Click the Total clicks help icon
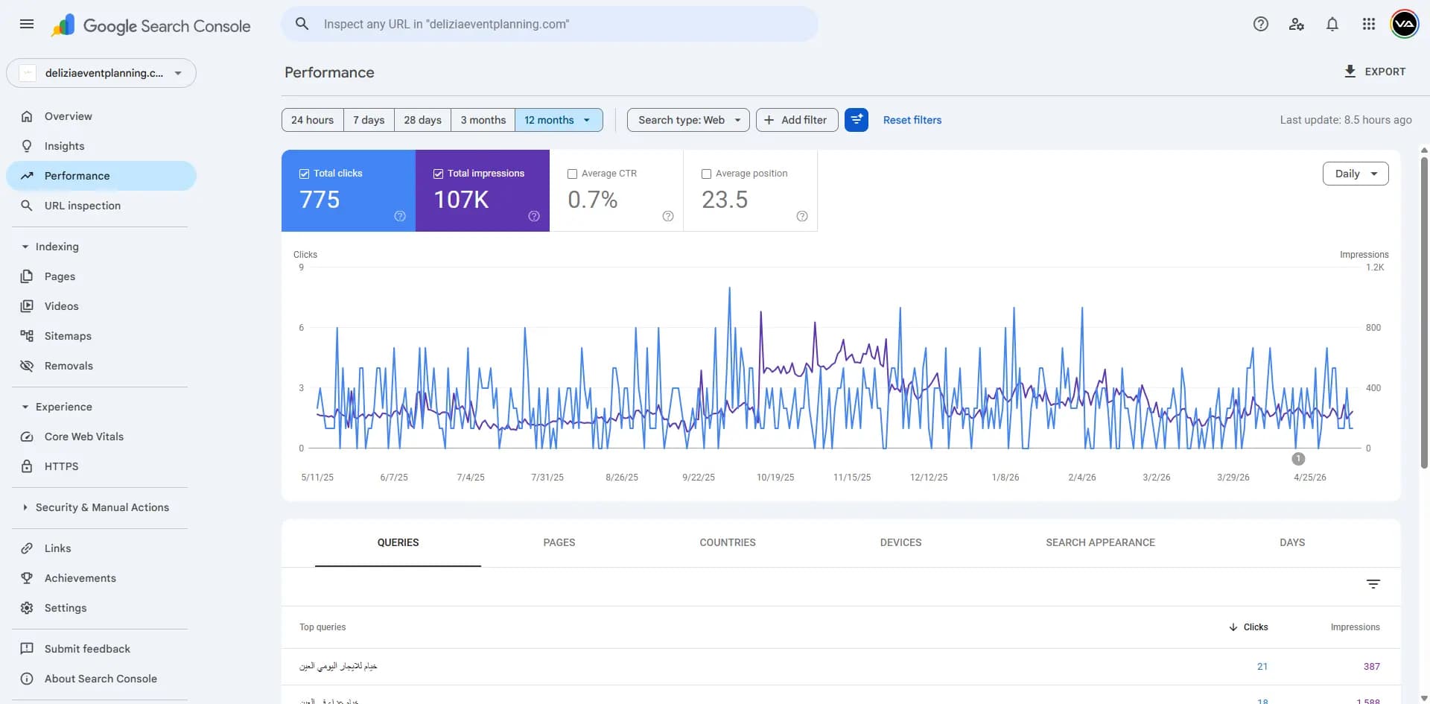This screenshot has width=1430, height=704. coord(400,216)
